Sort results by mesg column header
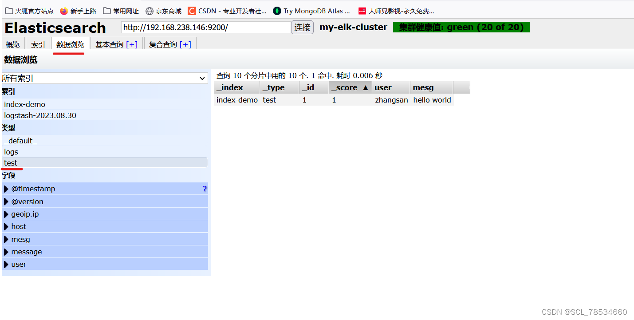This screenshot has width=634, height=320. click(x=432, y=87)
